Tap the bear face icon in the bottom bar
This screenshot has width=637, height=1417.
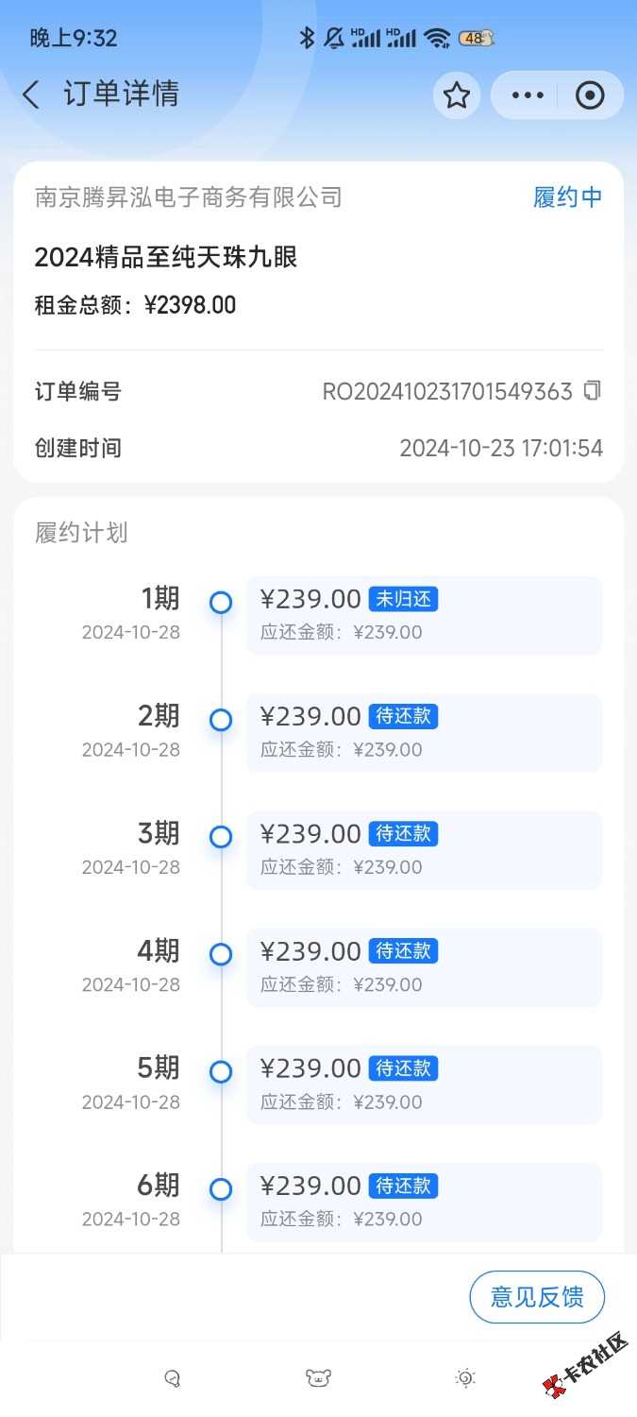318,1378
